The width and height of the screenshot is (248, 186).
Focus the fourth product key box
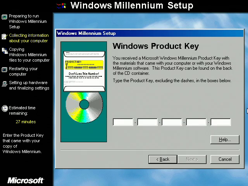(x=196, y=122)
